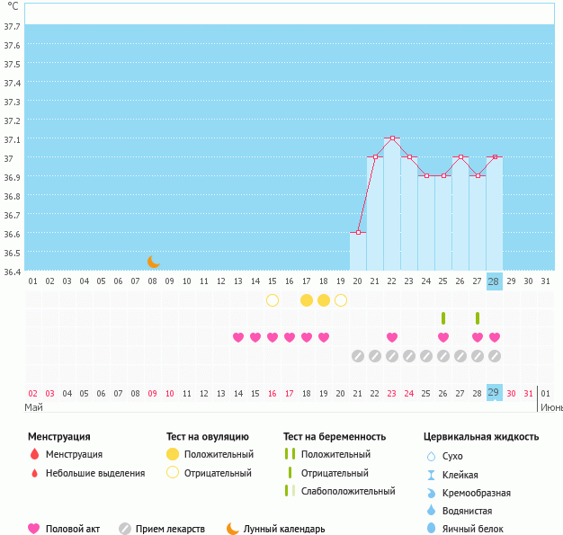The image size is (563, 535).
Task: Click the 'Кремообразная' cervical fluid legend icon
Action: coord(431,493)
